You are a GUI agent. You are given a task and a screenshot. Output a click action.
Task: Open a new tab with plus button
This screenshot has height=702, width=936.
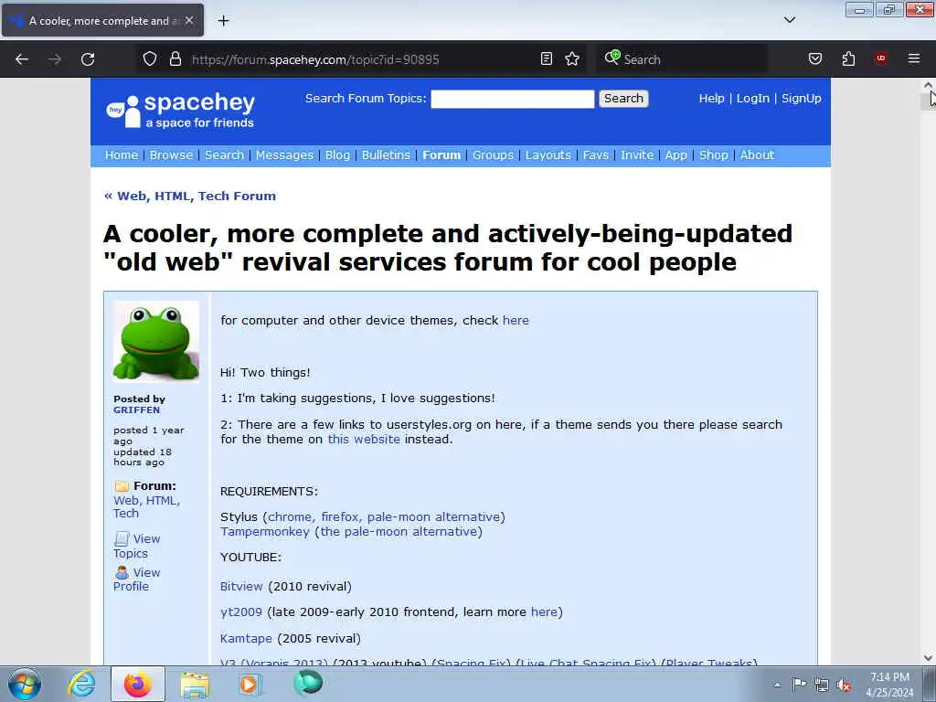pyautogui.click(x=223, y=21)
